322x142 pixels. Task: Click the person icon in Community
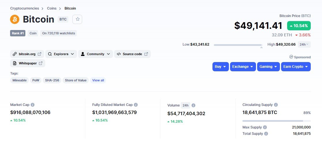click(82, 54)
